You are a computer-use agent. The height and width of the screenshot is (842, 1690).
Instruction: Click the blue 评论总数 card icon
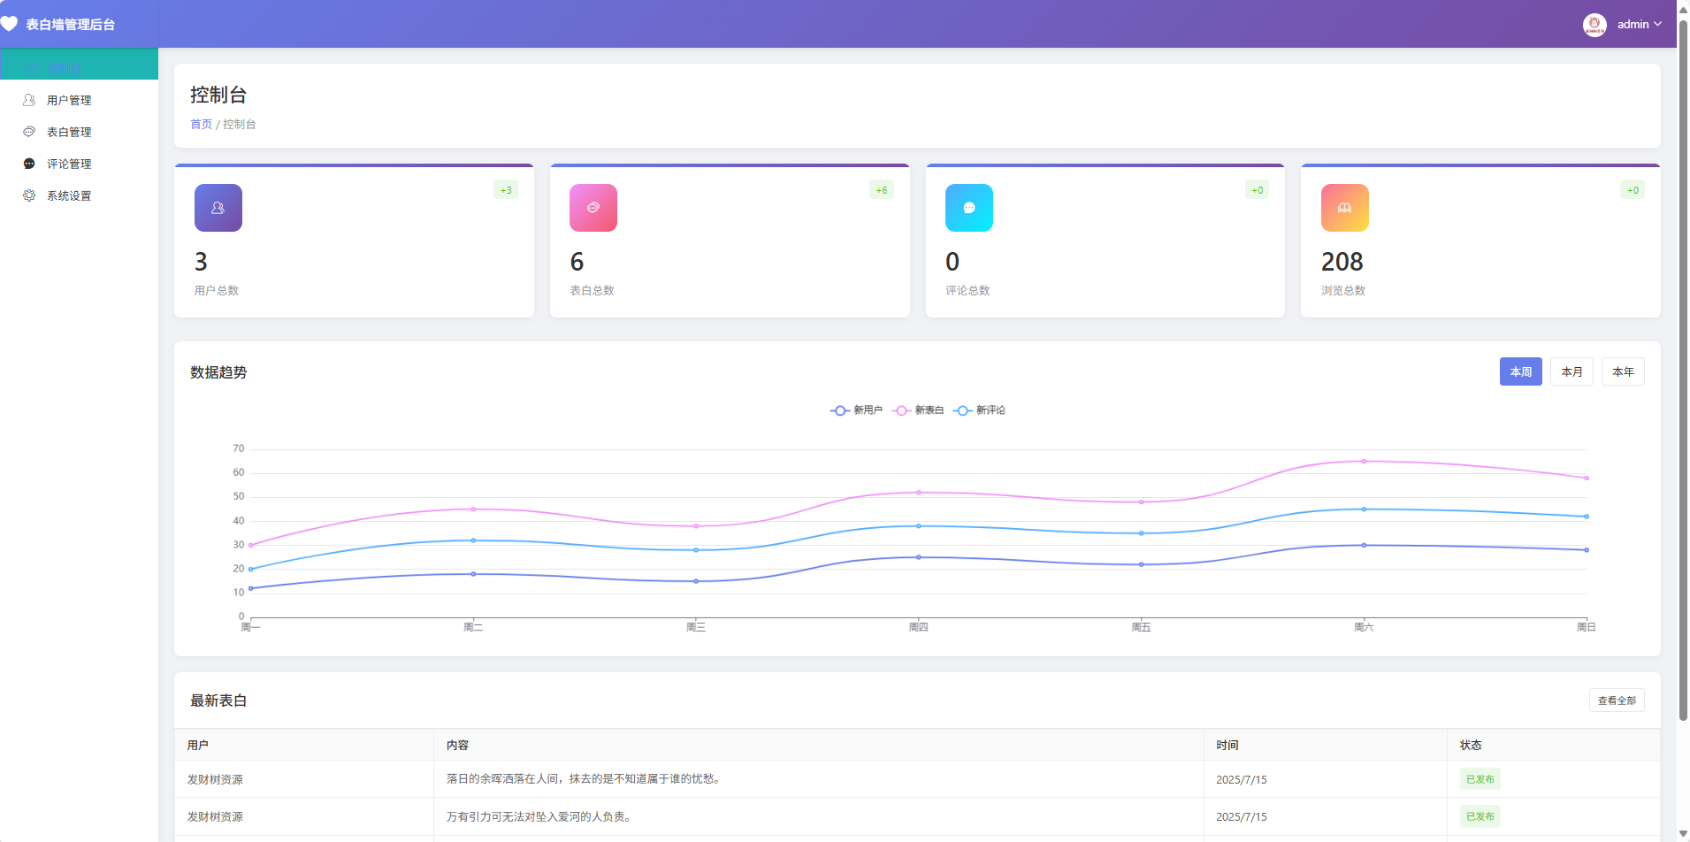[x=969, y=208]
